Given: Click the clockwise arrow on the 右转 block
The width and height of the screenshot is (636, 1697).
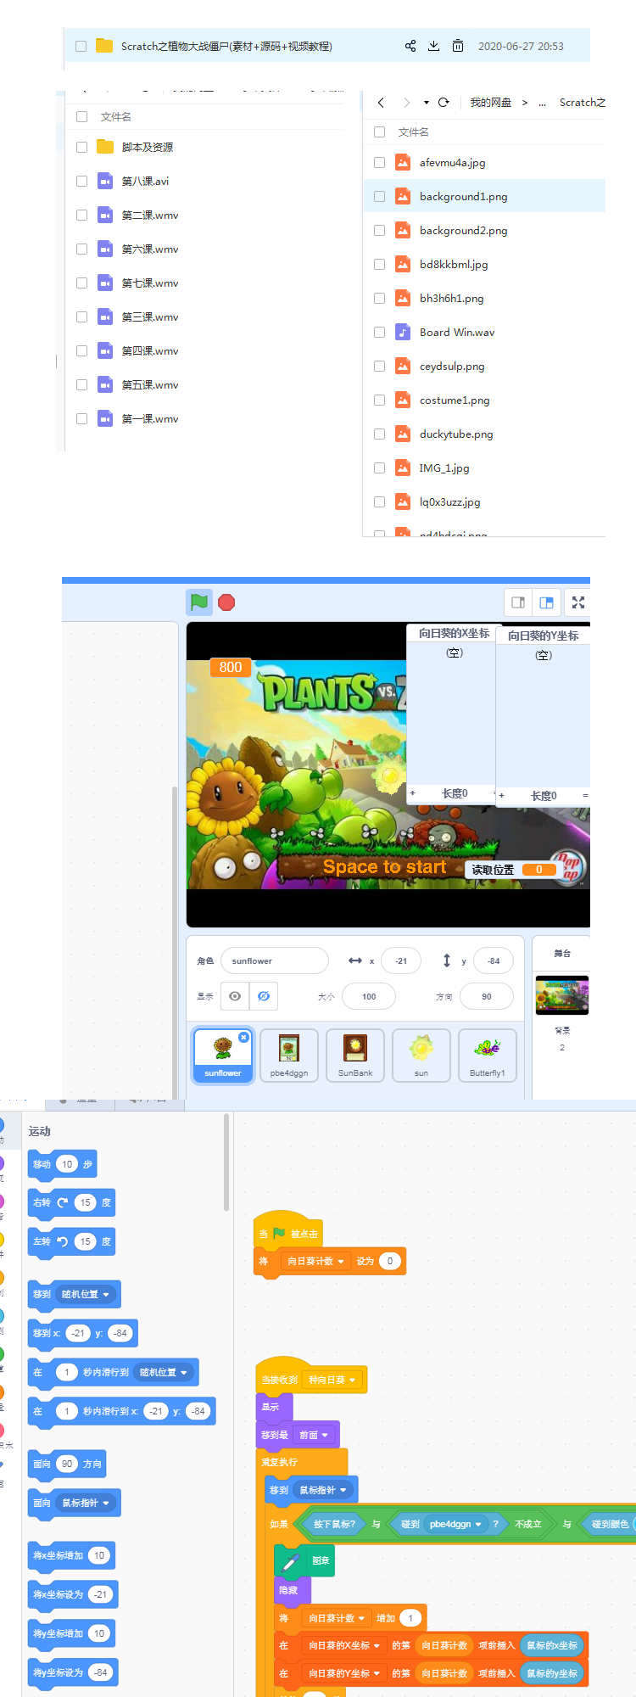Looking at the screenshot, I should click(x=63, y=1202).
